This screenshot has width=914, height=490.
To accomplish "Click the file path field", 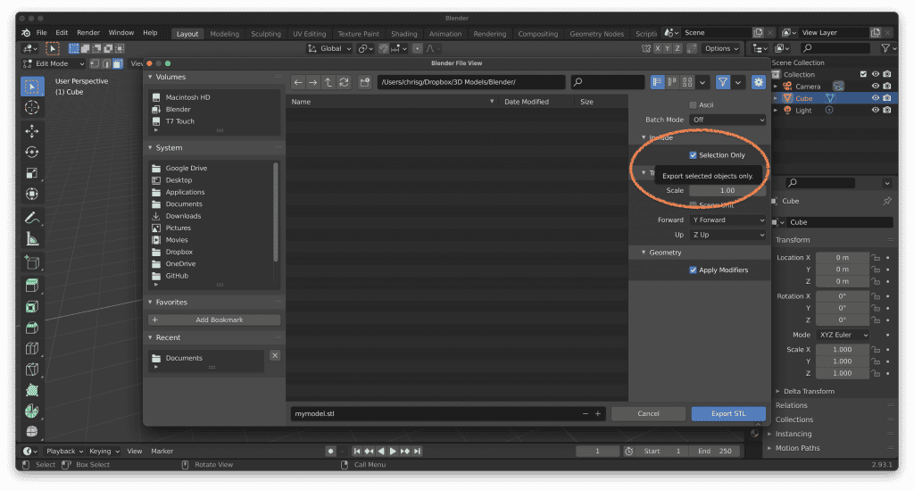I will click(x=471, y=82).
